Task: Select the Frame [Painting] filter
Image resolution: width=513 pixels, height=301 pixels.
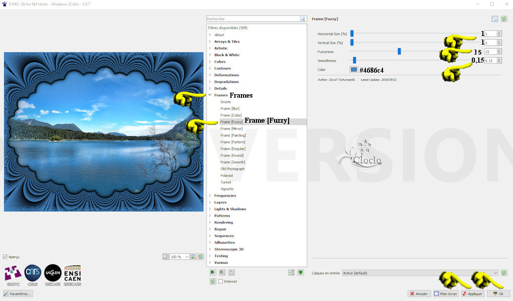Action: click(x=233, y=135)
